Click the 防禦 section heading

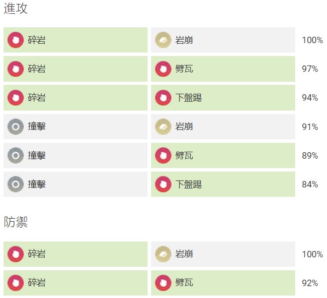15,222
